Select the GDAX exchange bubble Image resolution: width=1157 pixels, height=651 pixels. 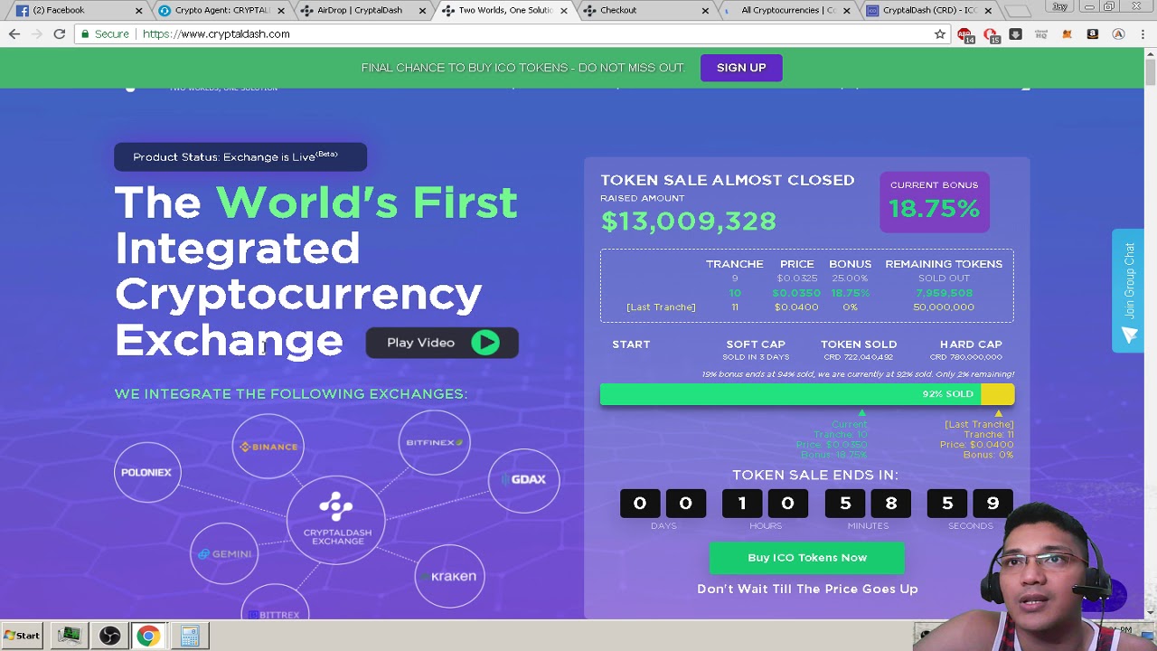point(524,479)
